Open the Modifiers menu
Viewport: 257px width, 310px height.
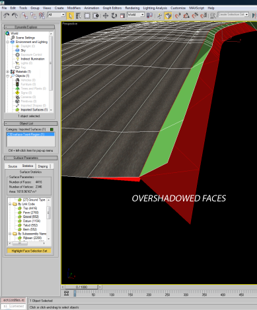74,8
